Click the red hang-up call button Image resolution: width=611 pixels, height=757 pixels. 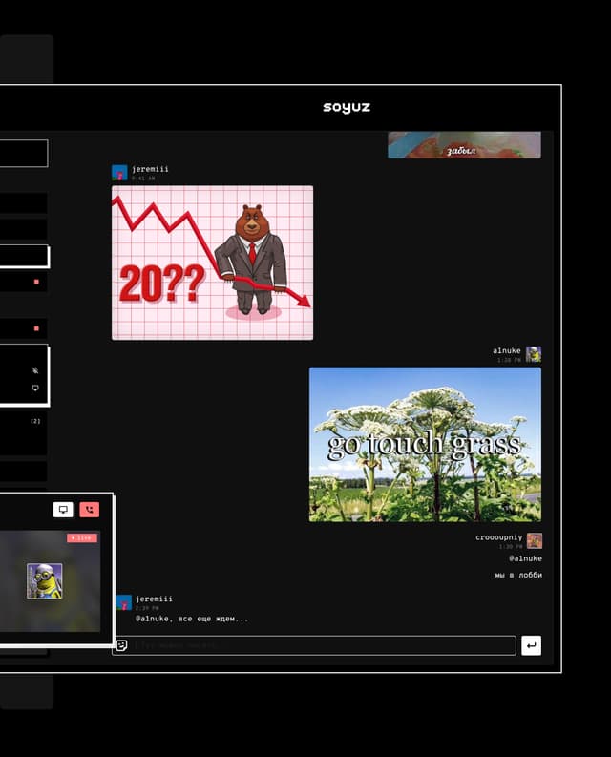(89, 510)
